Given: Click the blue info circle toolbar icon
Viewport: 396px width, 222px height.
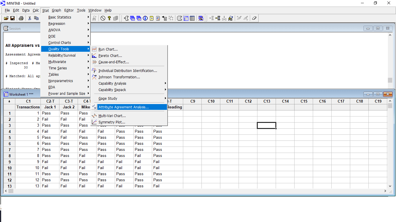Looking at the screenshot, I should point(145,18).
